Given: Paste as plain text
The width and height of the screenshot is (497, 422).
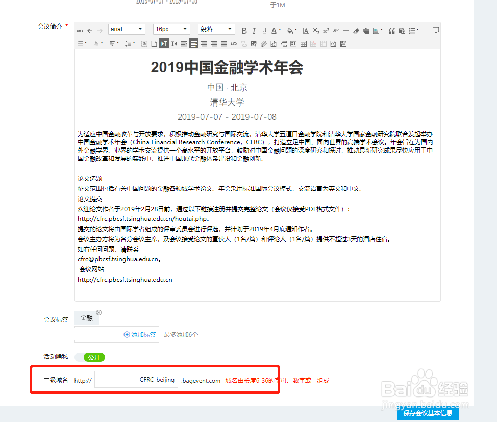Looking at the screenshot, I should point(402,31).
